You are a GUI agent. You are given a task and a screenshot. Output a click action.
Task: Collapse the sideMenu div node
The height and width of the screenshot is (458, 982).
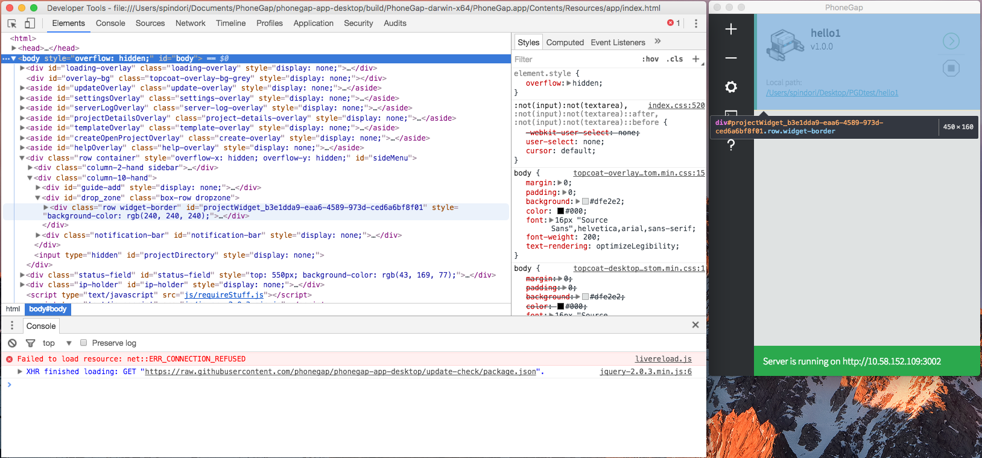(22, 158)
